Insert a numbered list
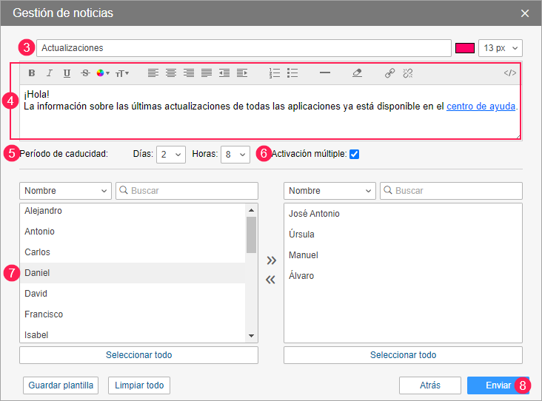 coord(275,73)
